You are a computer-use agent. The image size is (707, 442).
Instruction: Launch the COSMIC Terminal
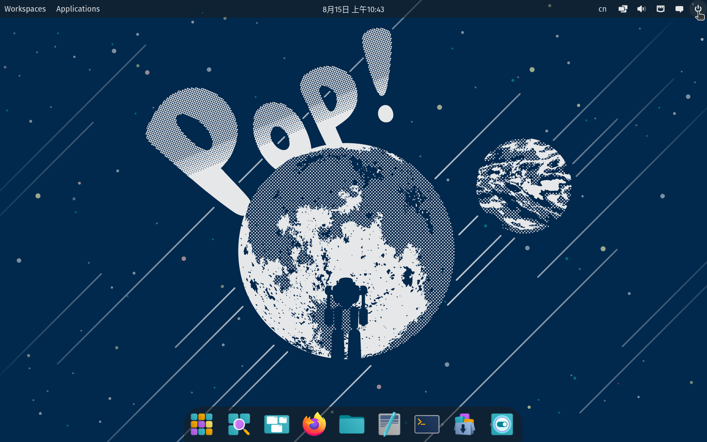426,424
